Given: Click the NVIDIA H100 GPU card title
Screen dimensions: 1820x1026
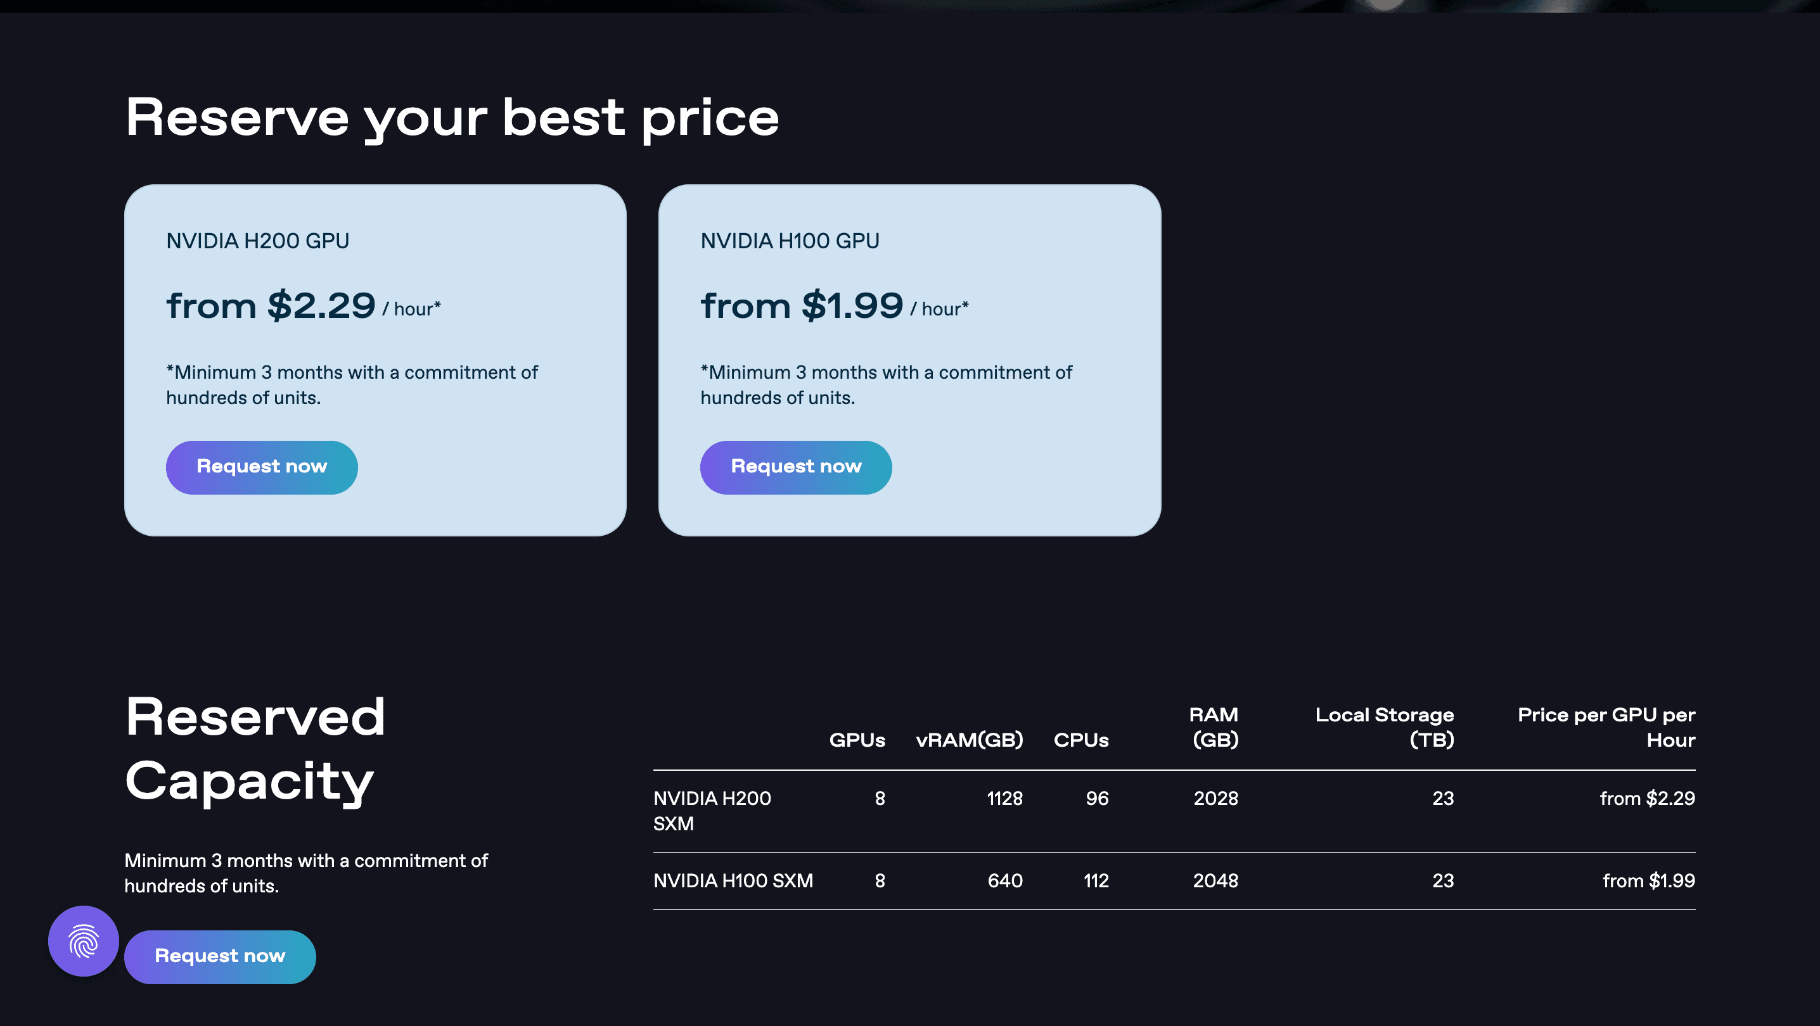Looking at the screenshot, I should pos(789,241).
